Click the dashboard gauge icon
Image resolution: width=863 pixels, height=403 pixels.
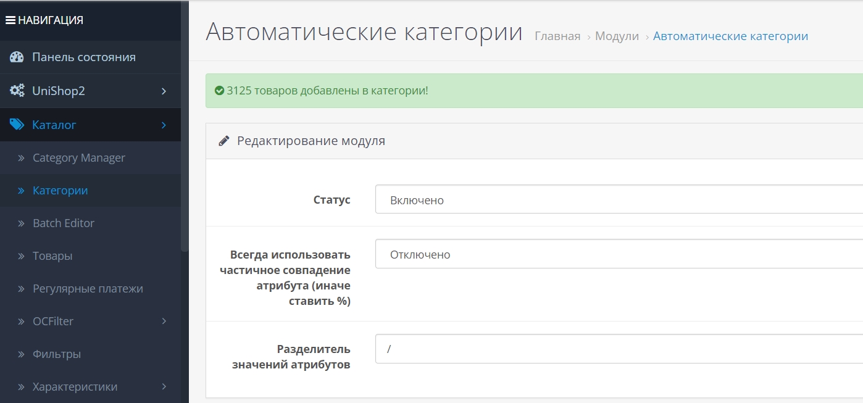(x=17, y=57)
